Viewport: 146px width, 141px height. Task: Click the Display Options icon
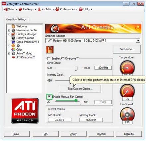pyautogui.click(x=13, y=38)
